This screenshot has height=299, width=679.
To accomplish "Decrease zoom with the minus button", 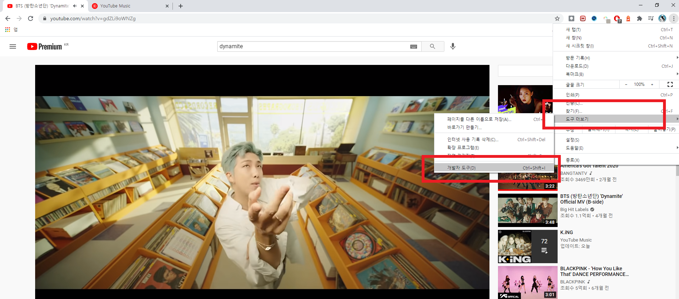I will pyautogui.click(x=626, y=84).
